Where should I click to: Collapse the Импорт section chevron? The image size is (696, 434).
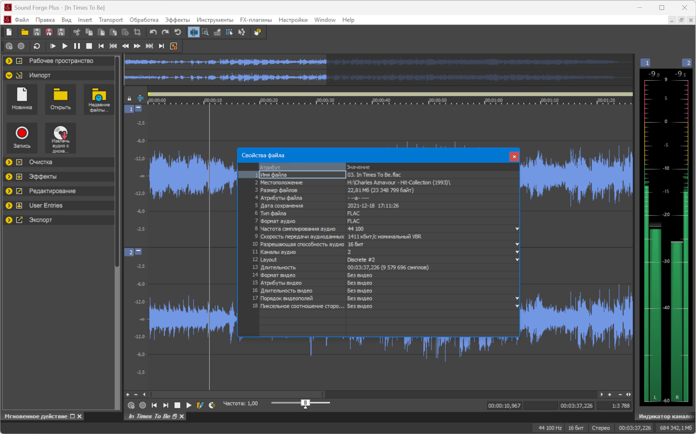tap(9, 75)
